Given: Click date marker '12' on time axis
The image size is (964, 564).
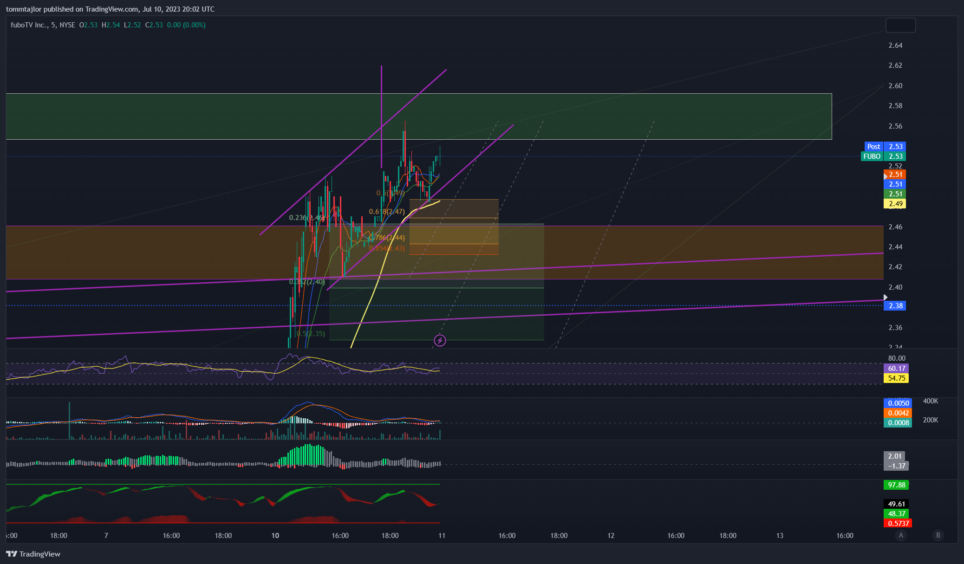Looking at the screenshot, I should (611, 536).
